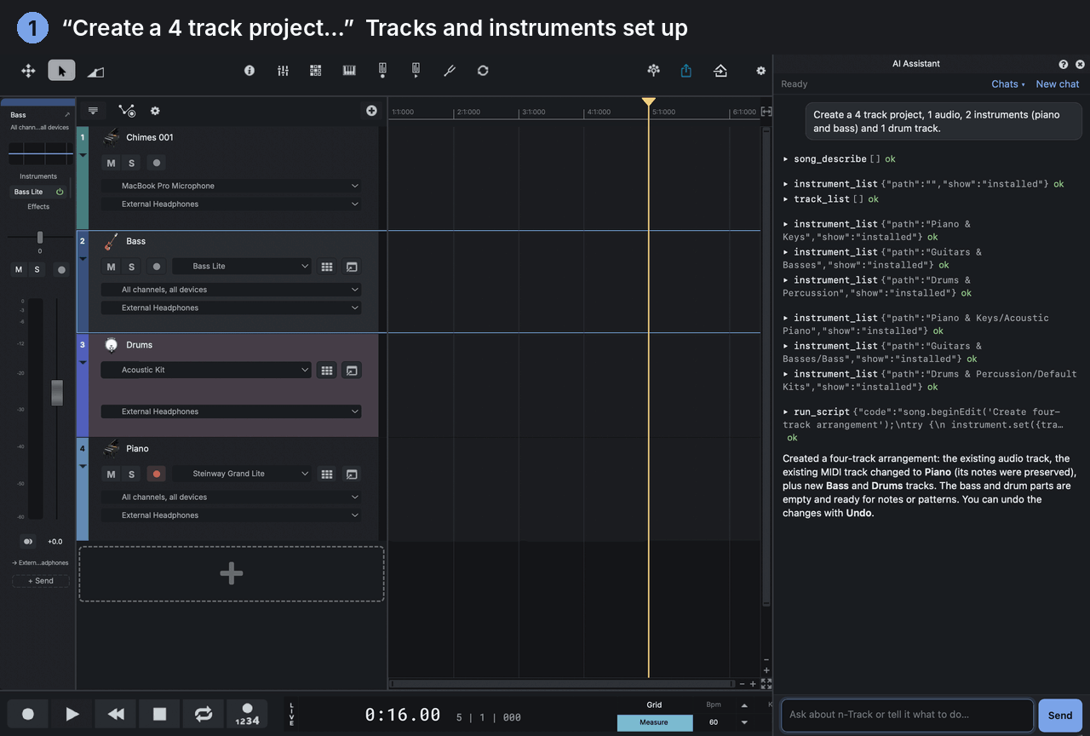Toggle the Bass Lite power button in channel strip
Image resolution: width=1090 pixels, height=736 pixels.
pos(60,192)
